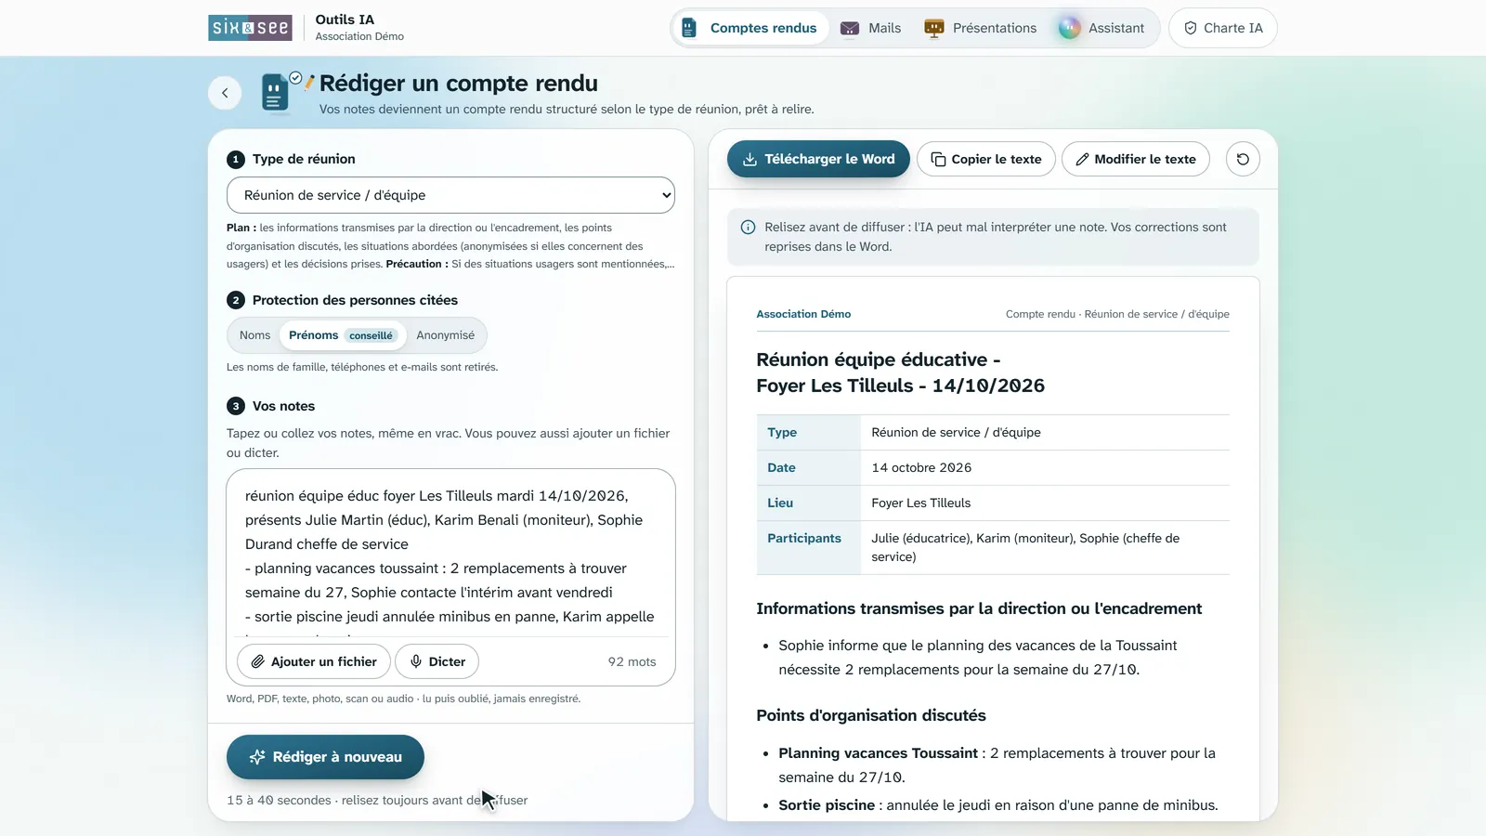Go back with the left chevron button
This screenshot has width=1486, height=836.
coord(225,93)
